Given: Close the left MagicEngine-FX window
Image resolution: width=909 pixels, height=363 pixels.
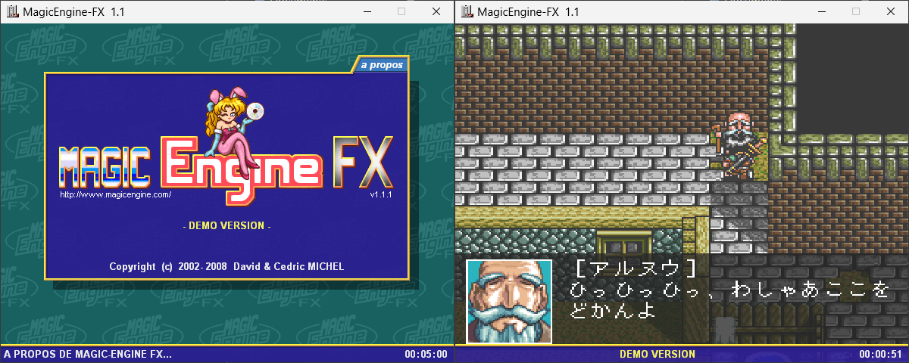Looking at the screenshot, I should tap(436, 11).
